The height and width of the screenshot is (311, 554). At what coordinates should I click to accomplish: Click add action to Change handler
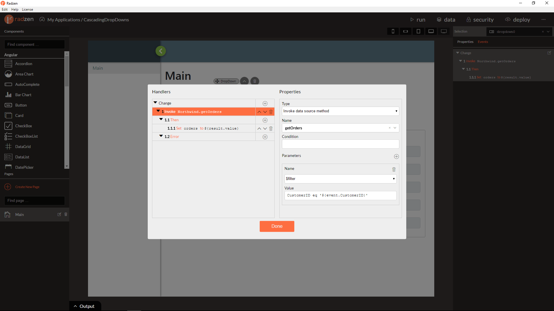point(265,103)
